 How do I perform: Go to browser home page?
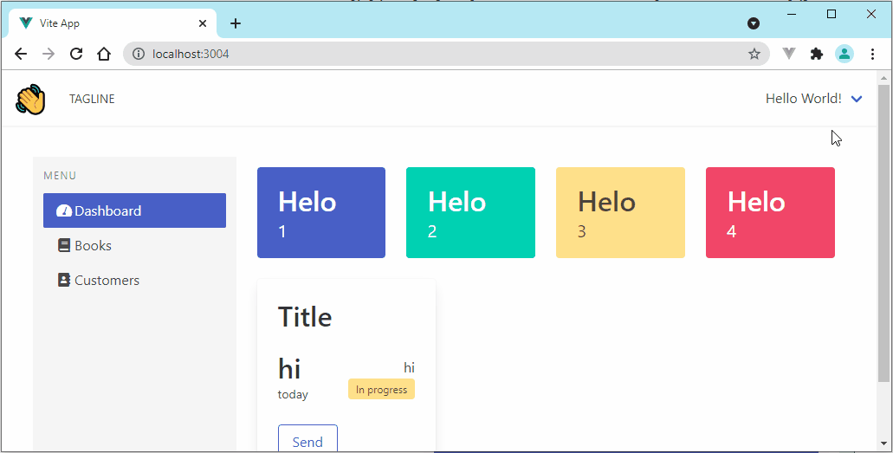[x=104, y=54]
